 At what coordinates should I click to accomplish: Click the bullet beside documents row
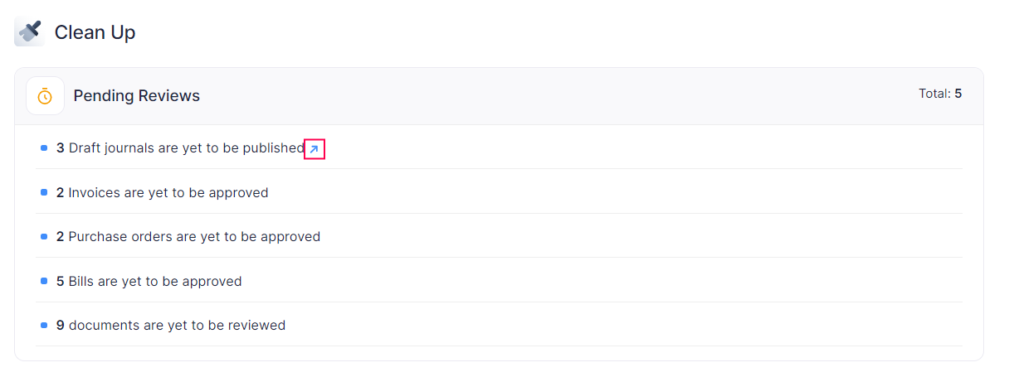44,326
